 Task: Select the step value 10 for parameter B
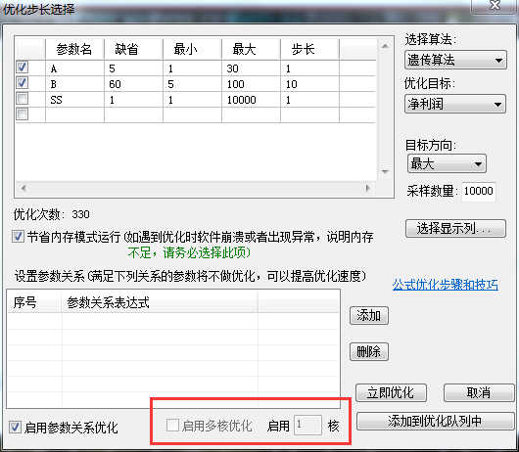[309, 84]
